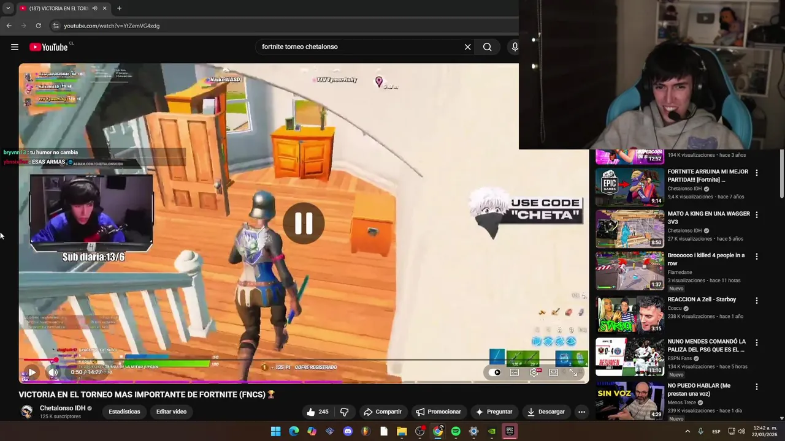
Task: Open options for "Broooooo i killed 4 people" video
Action: [756, 257]
